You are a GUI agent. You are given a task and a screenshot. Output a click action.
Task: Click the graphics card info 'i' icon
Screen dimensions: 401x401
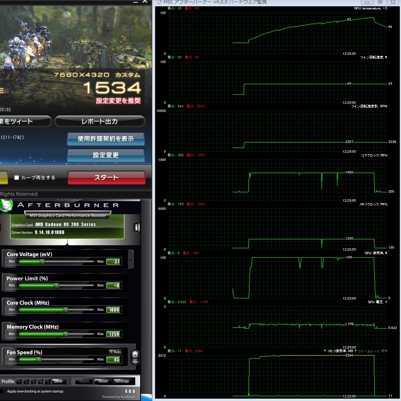point(137,227)
